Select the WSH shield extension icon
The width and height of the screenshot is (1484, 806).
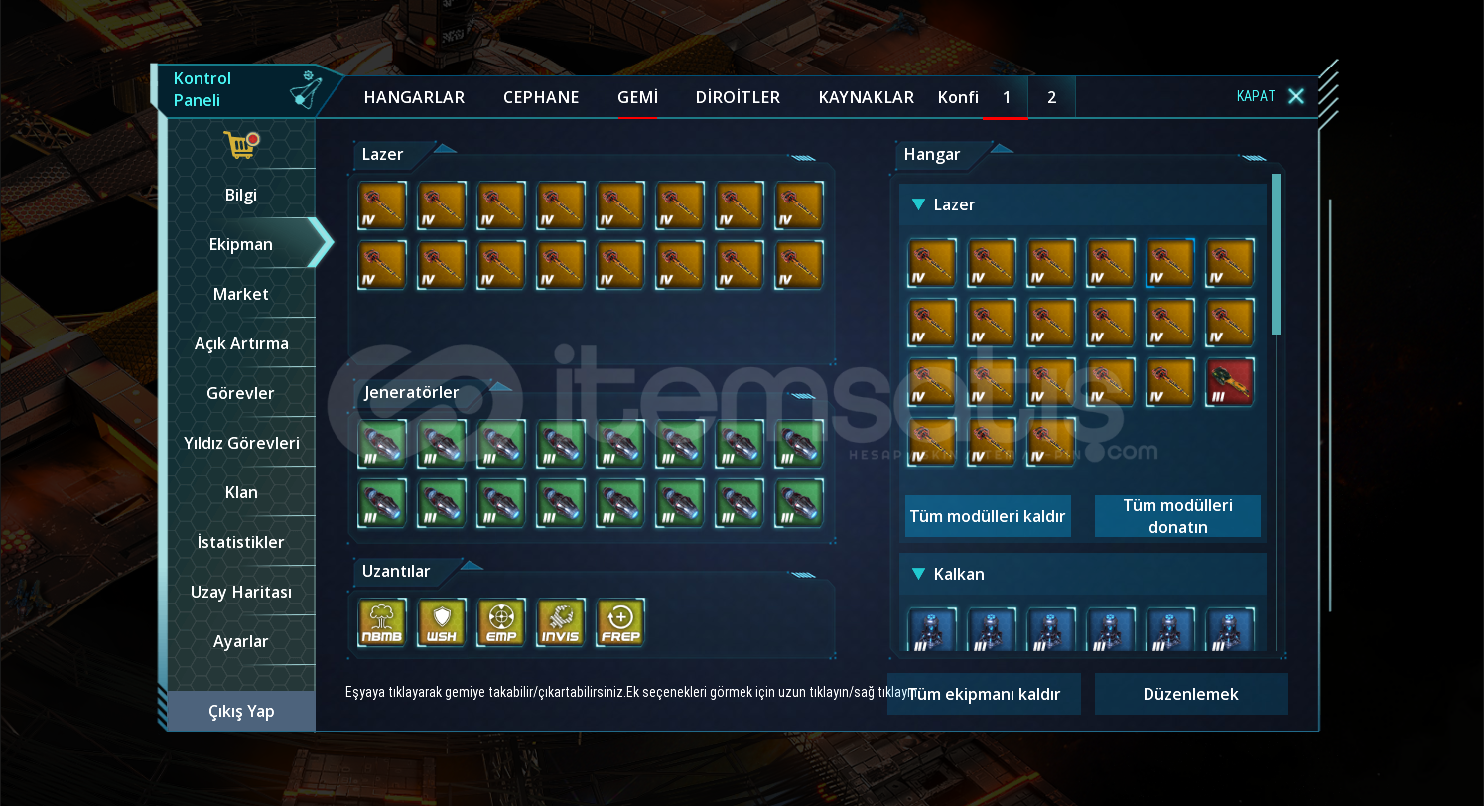tap(442, 622)
